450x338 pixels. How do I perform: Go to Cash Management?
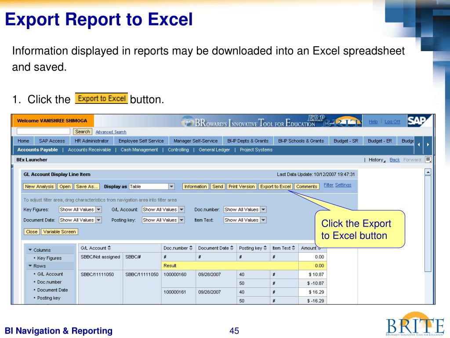[139, 150]
